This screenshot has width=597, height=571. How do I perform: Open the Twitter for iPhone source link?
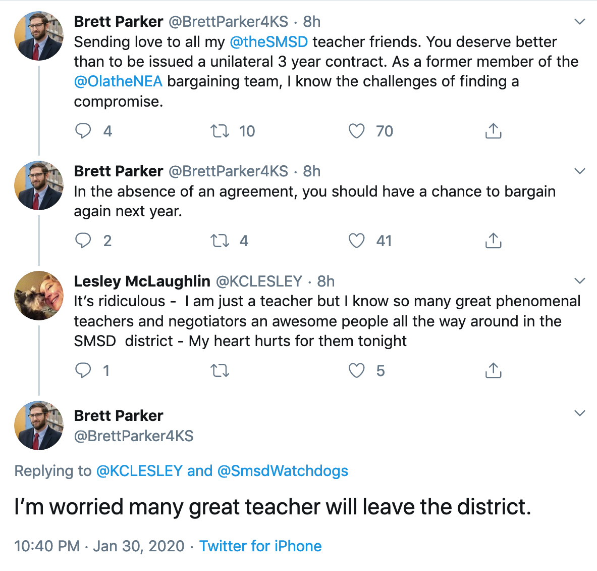260,546
